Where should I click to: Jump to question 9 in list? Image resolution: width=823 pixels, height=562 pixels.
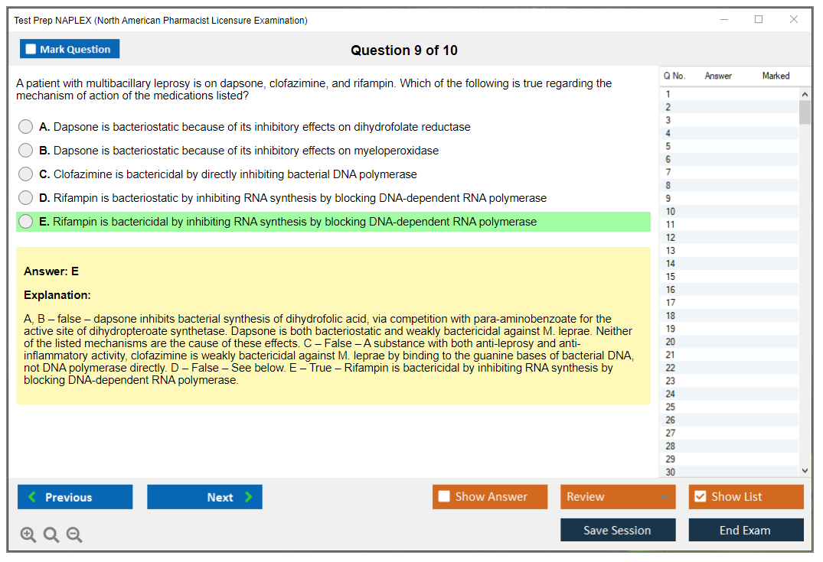(x=727, y=198)
